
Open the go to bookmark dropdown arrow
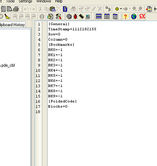tap(130, 9)
